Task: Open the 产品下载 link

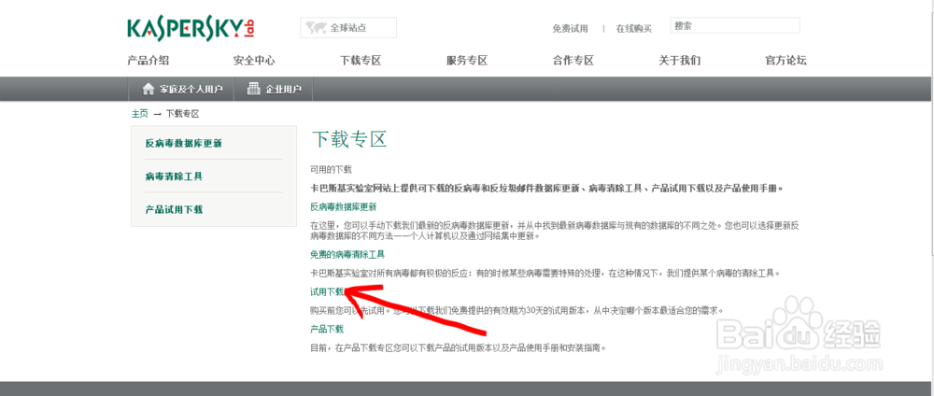Action: (327, 329)
